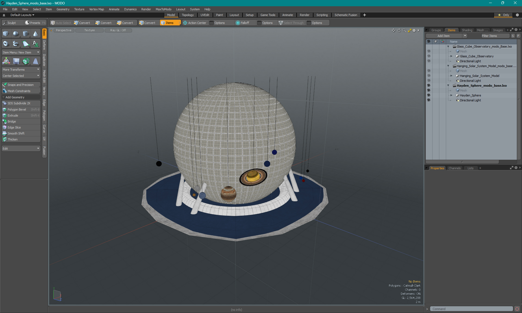Open the layout settings gear at top right
Viewport: 522px width, 313px height.
517,15
